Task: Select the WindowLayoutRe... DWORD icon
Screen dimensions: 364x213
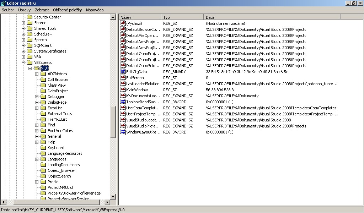Action: pyautogui.click(x=123, y=132)
